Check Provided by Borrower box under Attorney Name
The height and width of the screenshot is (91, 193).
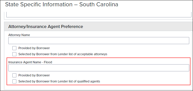point(14,48)
